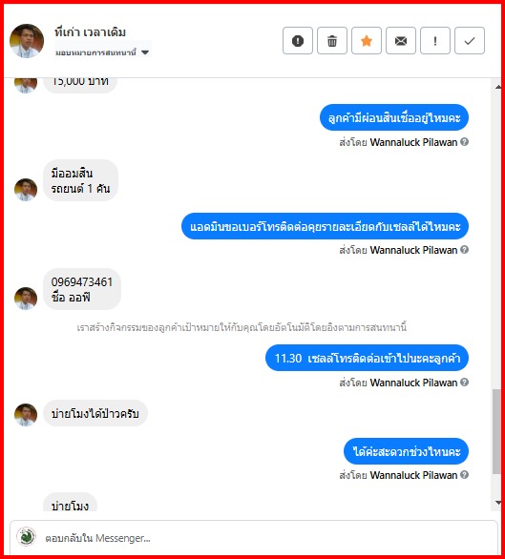505x559 pixels.
Task: Delete conversation with trash can icon
Action: (332, 41)
